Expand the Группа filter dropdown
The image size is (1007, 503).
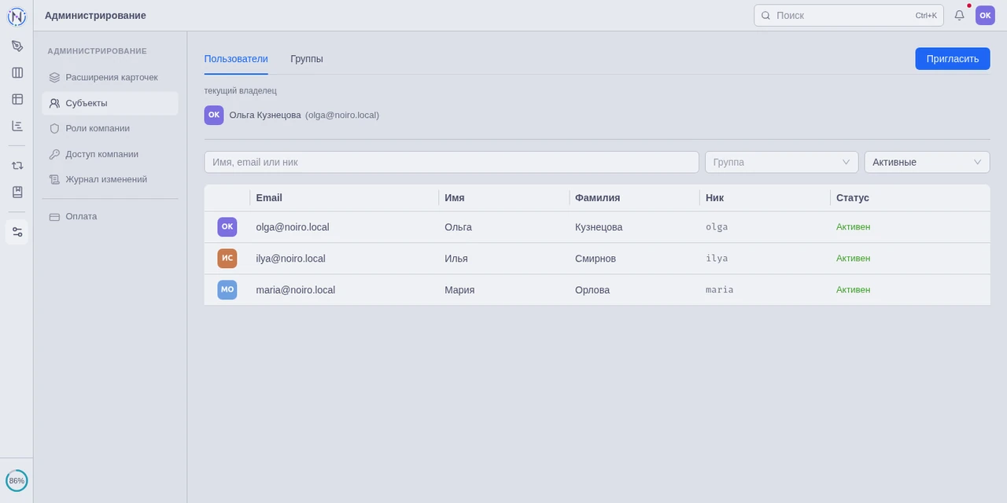781,162
